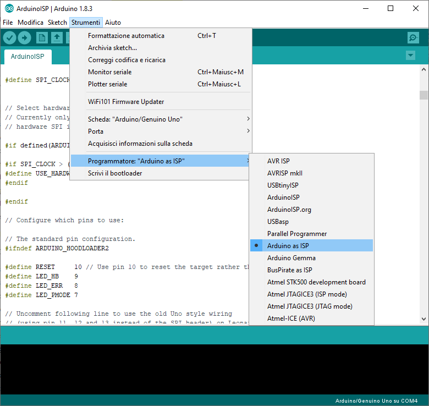The width and height of the screenshot is (429, 406).
Task: Open the File menu
Action: [x=8, y=23]
